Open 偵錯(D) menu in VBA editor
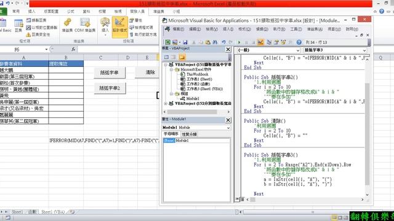Screen dimensions: 394x221 pyautogui.click(x=262, y=29)
